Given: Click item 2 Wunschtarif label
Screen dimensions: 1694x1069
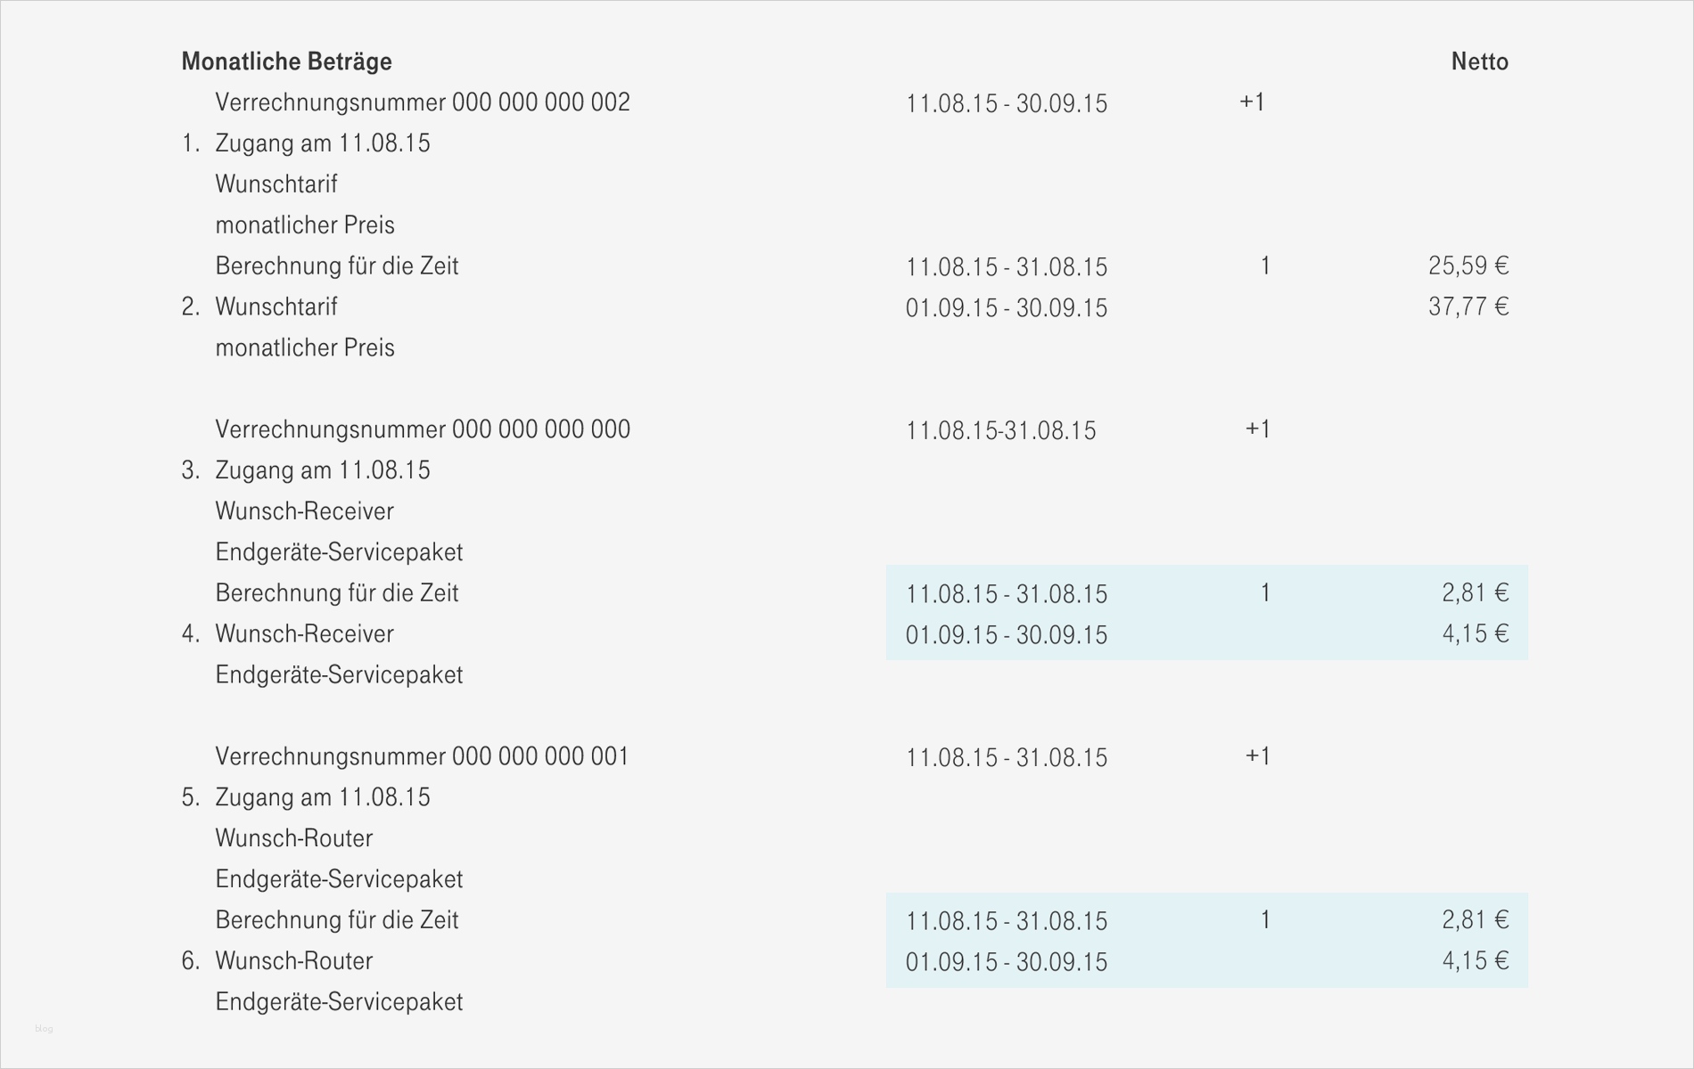Looking at the screenshot, I should (275, 306).
